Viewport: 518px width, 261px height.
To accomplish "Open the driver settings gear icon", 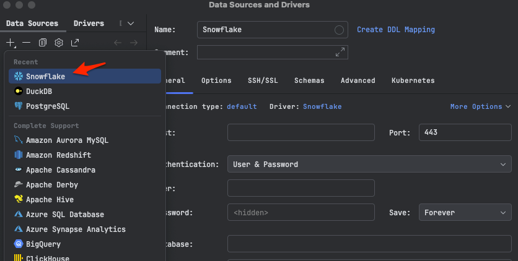I will point(59,43).
